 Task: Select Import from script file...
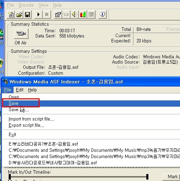[x=91, y=119]
